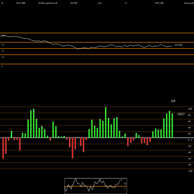Click the end of the white RSI line
Image resolution: width=194 pixels, height=194 pixels.
tap(172, 46)
